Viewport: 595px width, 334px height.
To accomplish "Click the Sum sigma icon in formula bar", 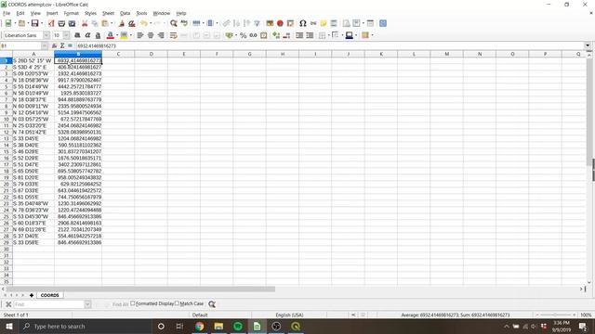I will 62,45.
